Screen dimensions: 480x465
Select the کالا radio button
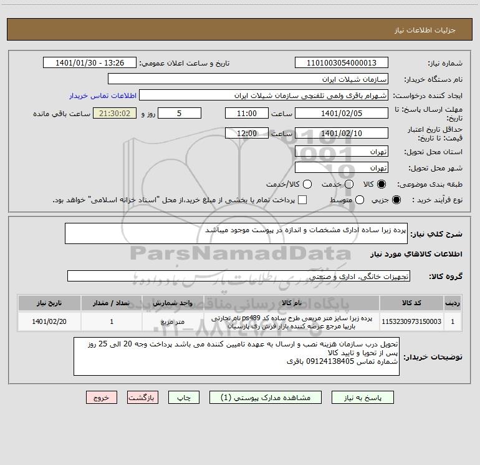pyautogui.click(x=382, y=184)
